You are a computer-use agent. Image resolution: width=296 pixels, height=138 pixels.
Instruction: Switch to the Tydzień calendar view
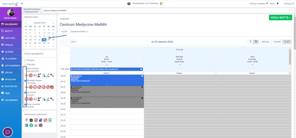pyautogui.click(x=277, y=42)
